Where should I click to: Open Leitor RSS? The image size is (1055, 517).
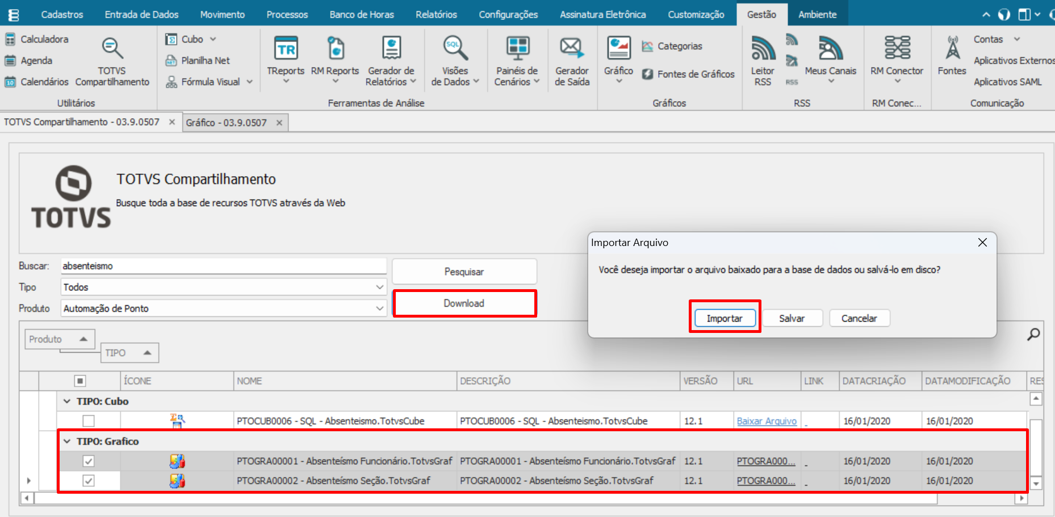(x=763, y=60)
